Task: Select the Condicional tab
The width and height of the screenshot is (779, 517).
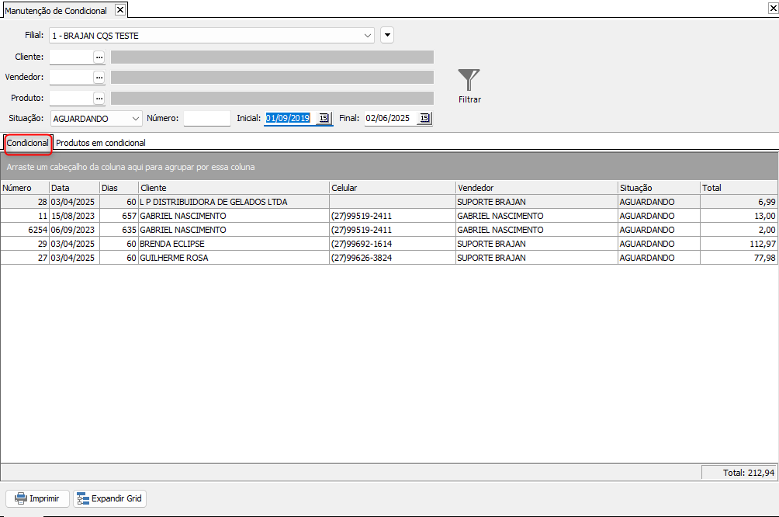Action: 28,143
